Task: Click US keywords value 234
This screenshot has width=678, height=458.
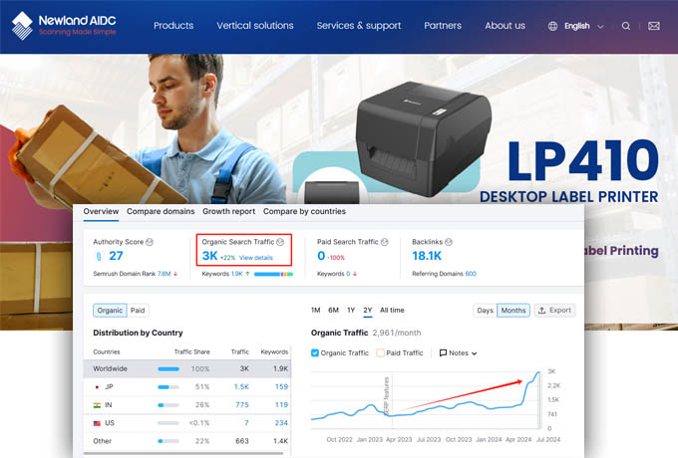Action: (281, 423)
